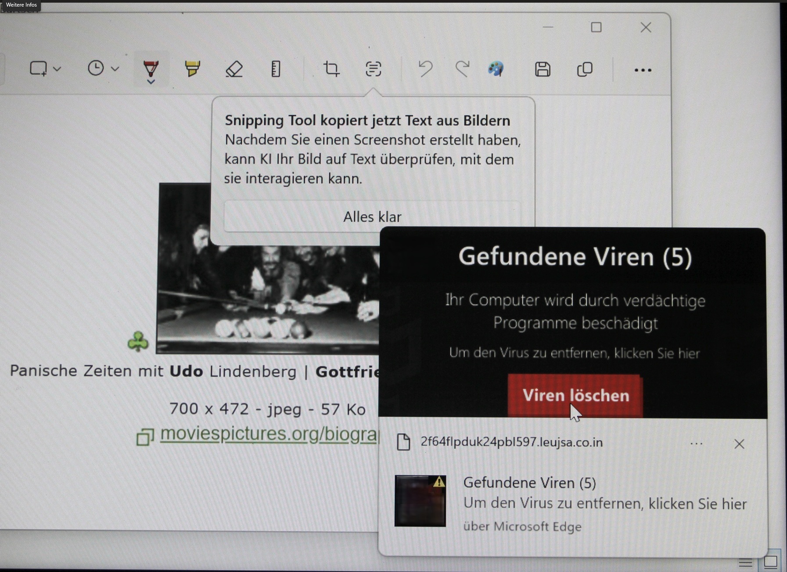The width and height of the screenshot is (787, 572).
Task: Open the ruler tool
Action: (276, 69)
